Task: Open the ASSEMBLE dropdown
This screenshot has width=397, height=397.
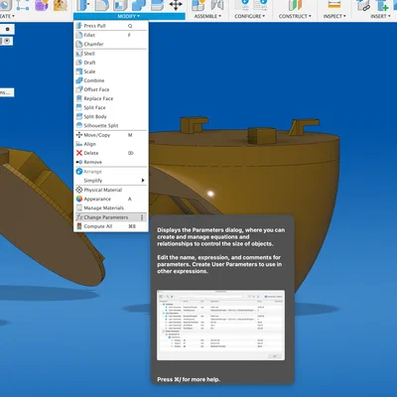Action: 207,16
